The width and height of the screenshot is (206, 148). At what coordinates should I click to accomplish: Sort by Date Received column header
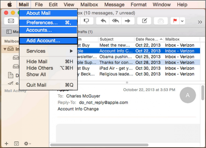[149, 39]
